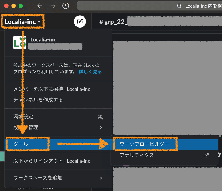The height and width of the screenshot is (191, 222).
Task: Click the compose message pencil icon
Action: point(80,21)
